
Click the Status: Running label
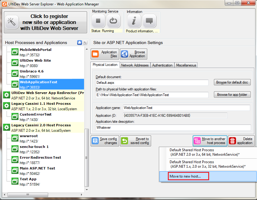102,31
